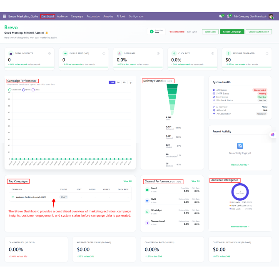
Task: Open the apps grid menu icon
Action: coord(5,16)
